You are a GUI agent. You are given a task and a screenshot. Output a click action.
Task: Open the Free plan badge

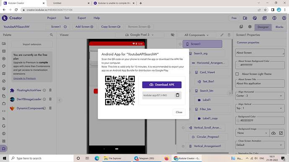[x=234, y=18]
